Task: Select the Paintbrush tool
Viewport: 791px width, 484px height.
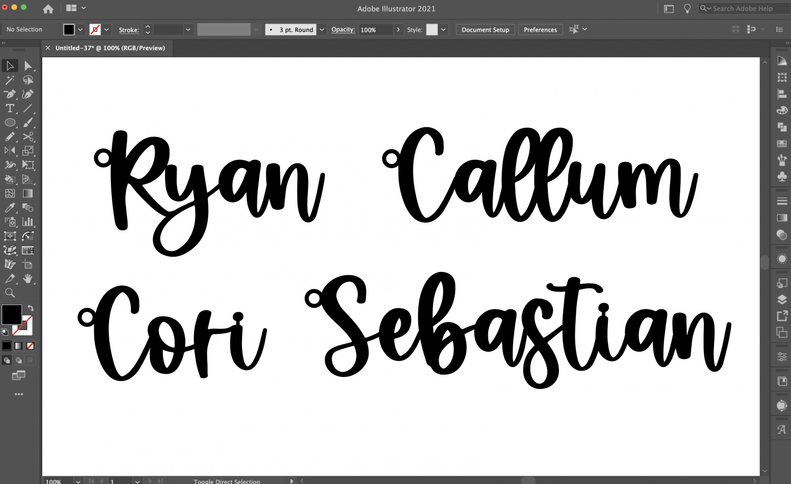Action: click(28, 123)
